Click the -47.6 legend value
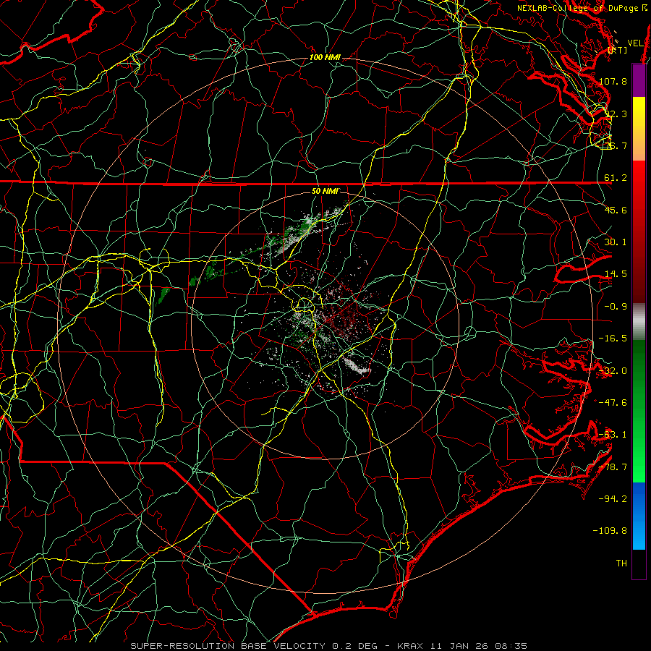Viewport: 651px width, 651px height. click(x=613, y=403)
